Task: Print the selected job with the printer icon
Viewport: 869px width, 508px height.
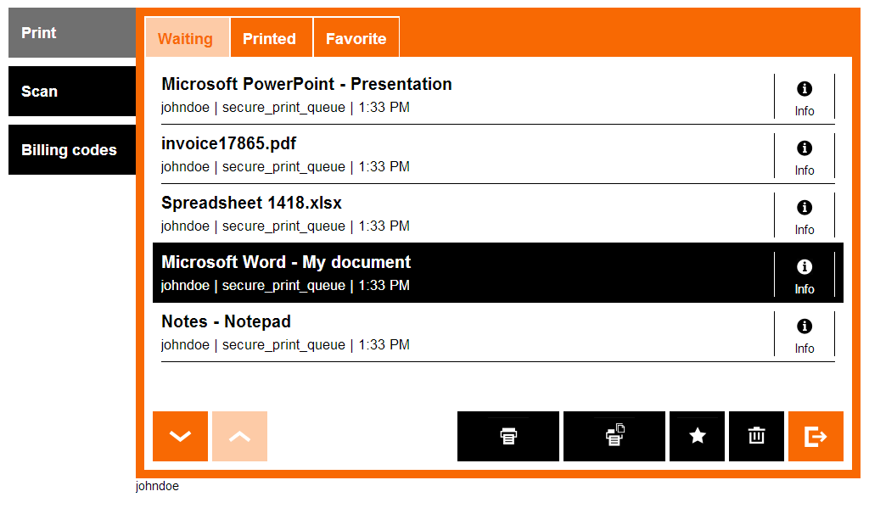Action: click(507, 436)
